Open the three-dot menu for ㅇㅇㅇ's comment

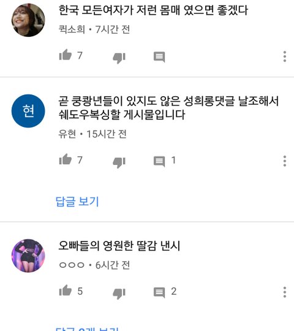coord(285,292)
